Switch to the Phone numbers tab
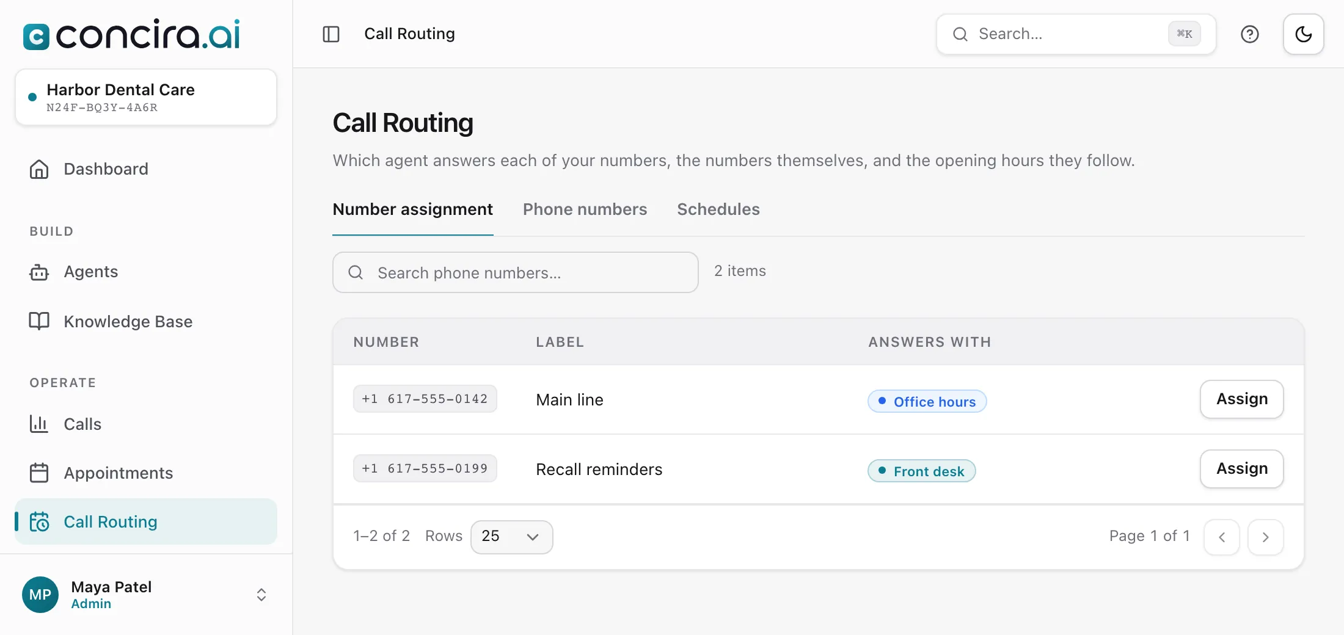Image resolution: width=1344 pixels, height=635 pixels. [x=585, y=209]
